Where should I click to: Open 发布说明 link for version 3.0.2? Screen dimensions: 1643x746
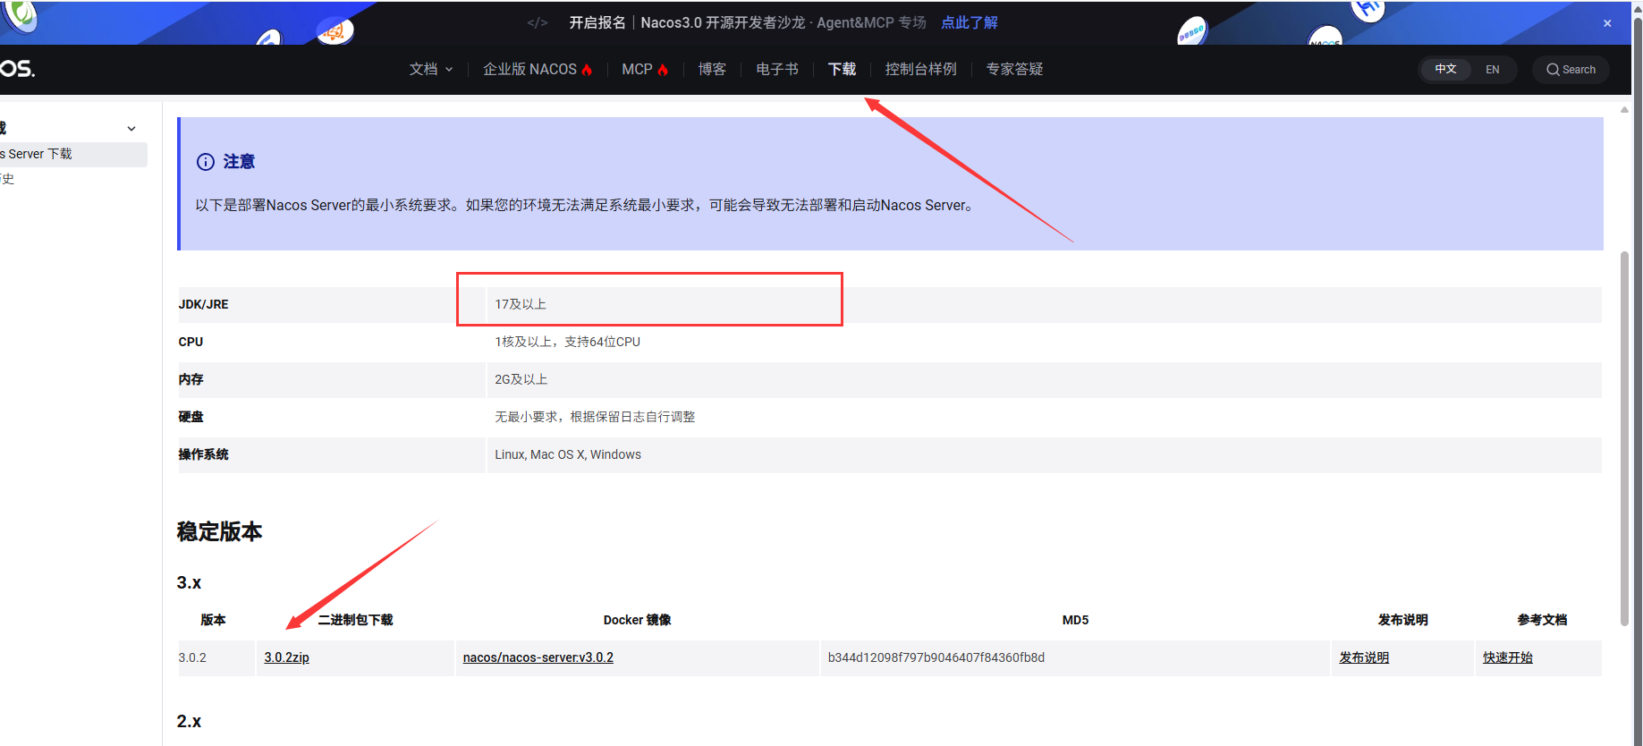[x=1364, y=657]
